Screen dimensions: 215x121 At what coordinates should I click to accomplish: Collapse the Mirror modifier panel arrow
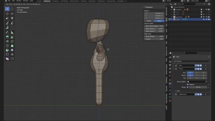coord(174,69)
